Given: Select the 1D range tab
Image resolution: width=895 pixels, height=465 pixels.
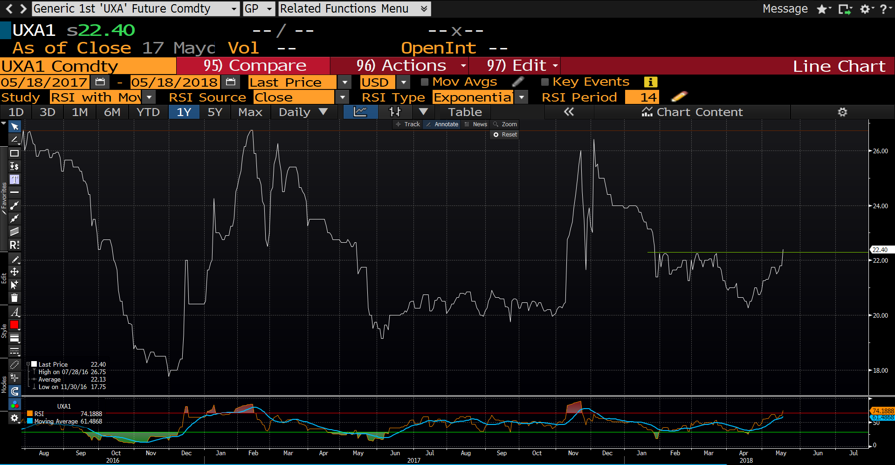Looking at the screenshot, I should [x=16, y=112].
